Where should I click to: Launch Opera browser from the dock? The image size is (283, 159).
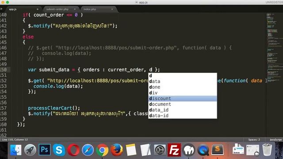[73, 150]
